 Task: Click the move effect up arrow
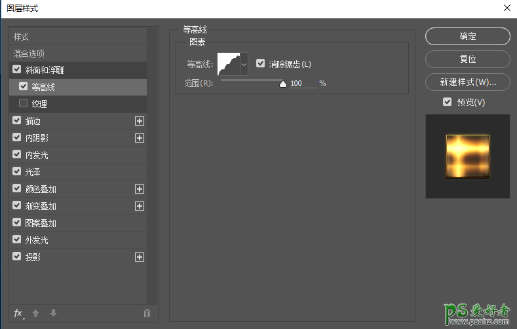36,313
